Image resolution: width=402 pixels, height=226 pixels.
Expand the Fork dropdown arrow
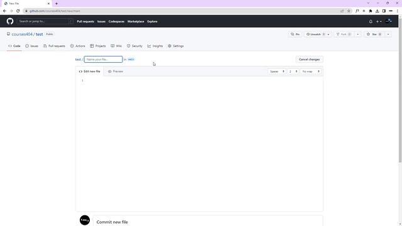(358, 34)
